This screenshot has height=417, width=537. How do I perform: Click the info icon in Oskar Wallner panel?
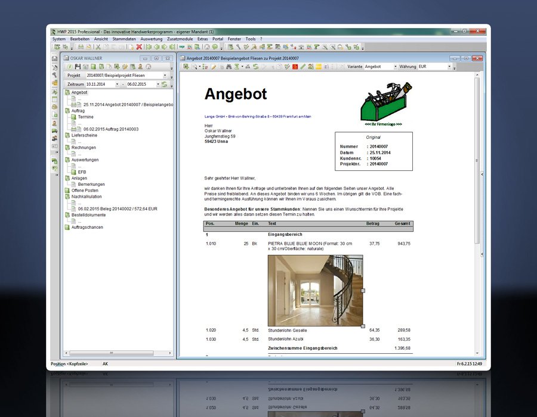[70, 67]
